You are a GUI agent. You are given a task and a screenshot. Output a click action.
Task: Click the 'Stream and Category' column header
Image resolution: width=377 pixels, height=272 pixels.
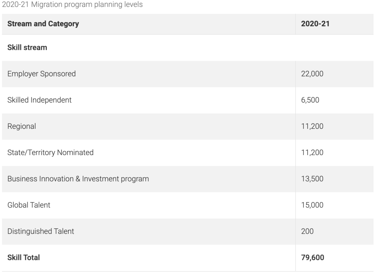point(43,24)
